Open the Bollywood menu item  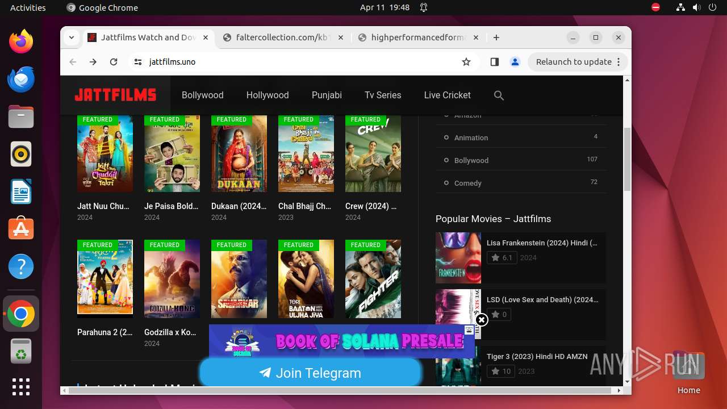tap(202, 95)
